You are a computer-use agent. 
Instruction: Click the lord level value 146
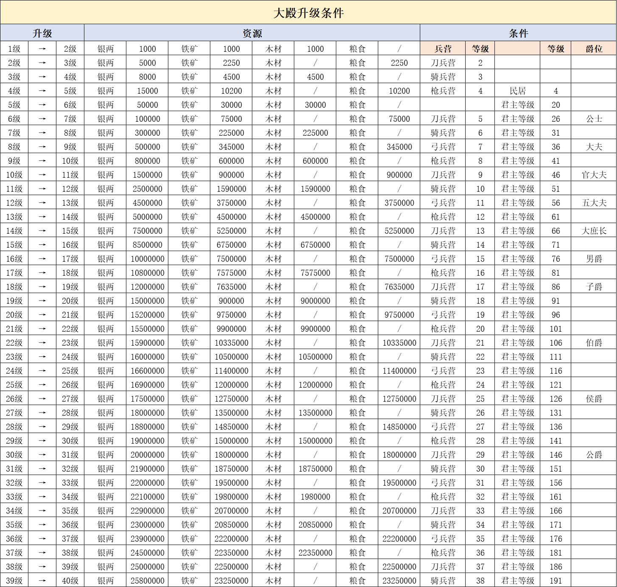[x=556, y=455]
